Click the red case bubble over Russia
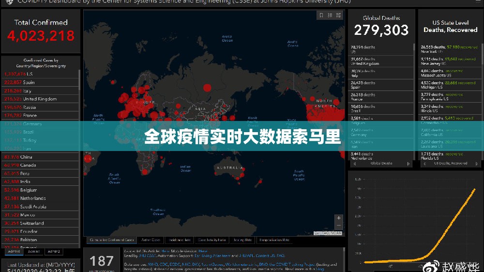 pyautogui.click(x=207, y=88)
